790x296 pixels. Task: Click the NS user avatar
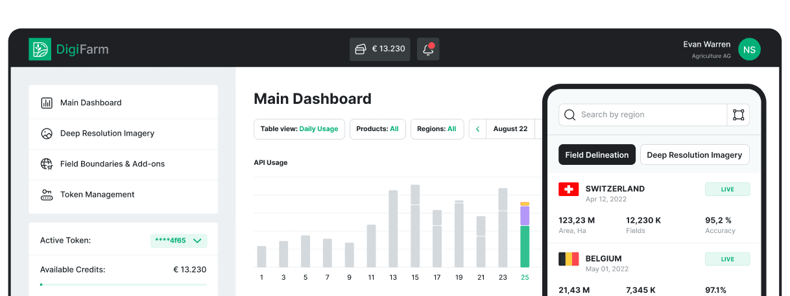tap(749, 49)
